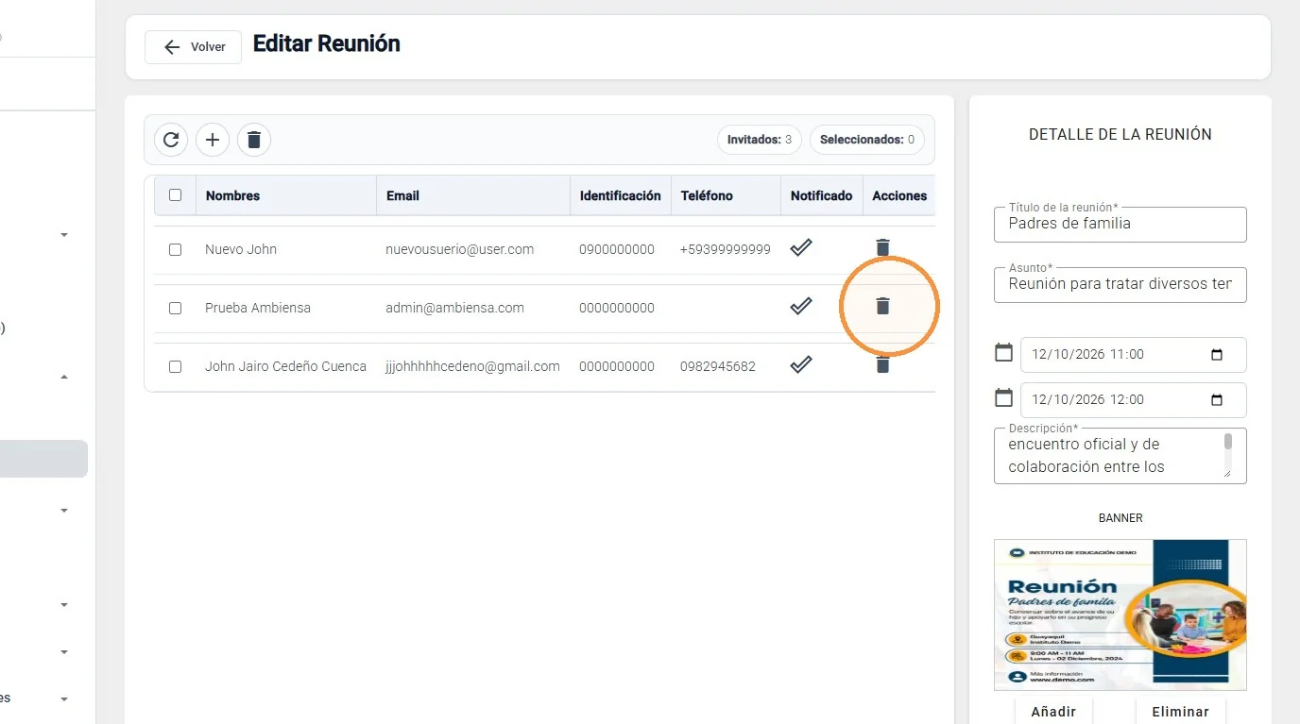Image resolution: width=1300 pixels, height=724 pixels.
Task: Click phone number +59399999999 cell
Action: [726, 249]
